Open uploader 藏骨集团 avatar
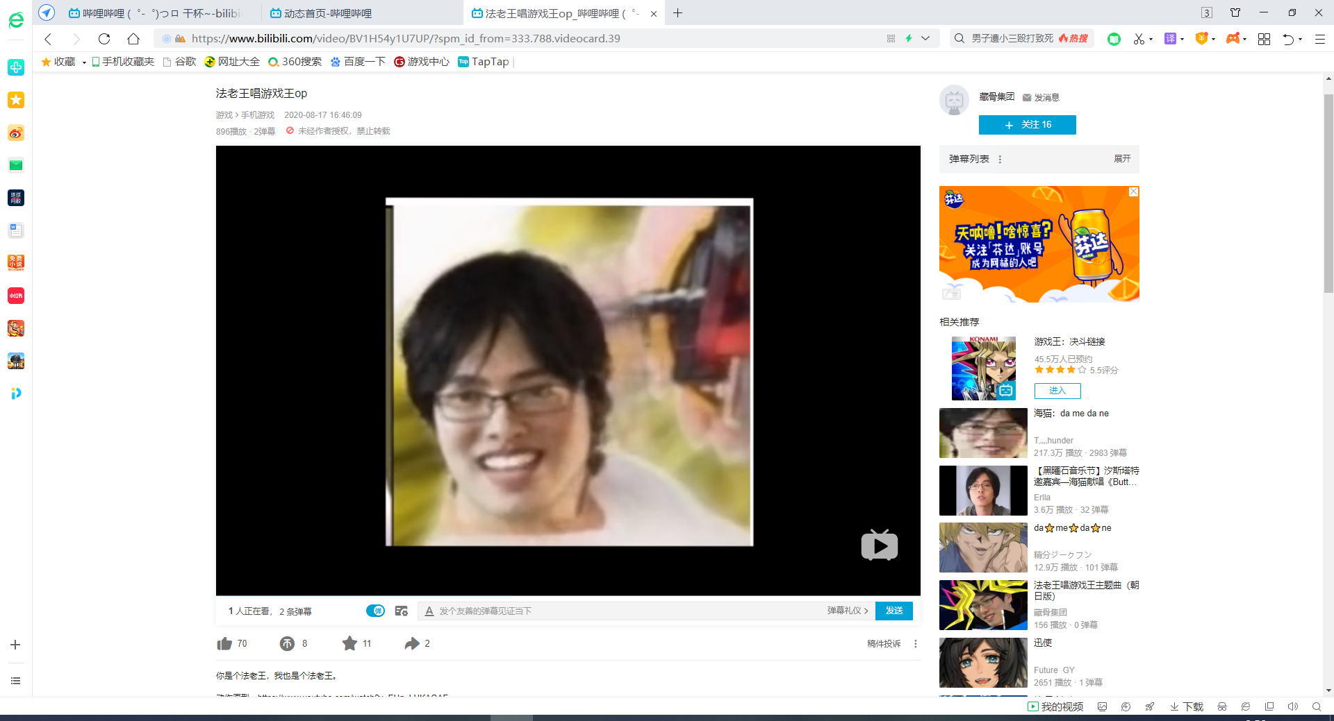Image resolution: width=1334 pixels, height=721 pixels. pyautogui.click(x=954, y=101)
